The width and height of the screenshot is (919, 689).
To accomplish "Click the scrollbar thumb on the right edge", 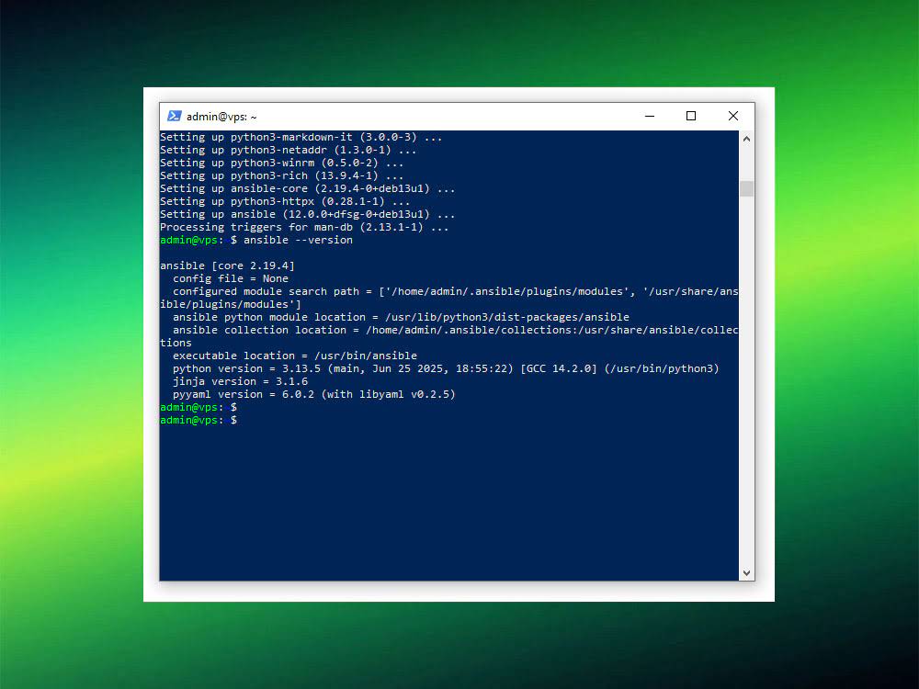I will point(746,188).
